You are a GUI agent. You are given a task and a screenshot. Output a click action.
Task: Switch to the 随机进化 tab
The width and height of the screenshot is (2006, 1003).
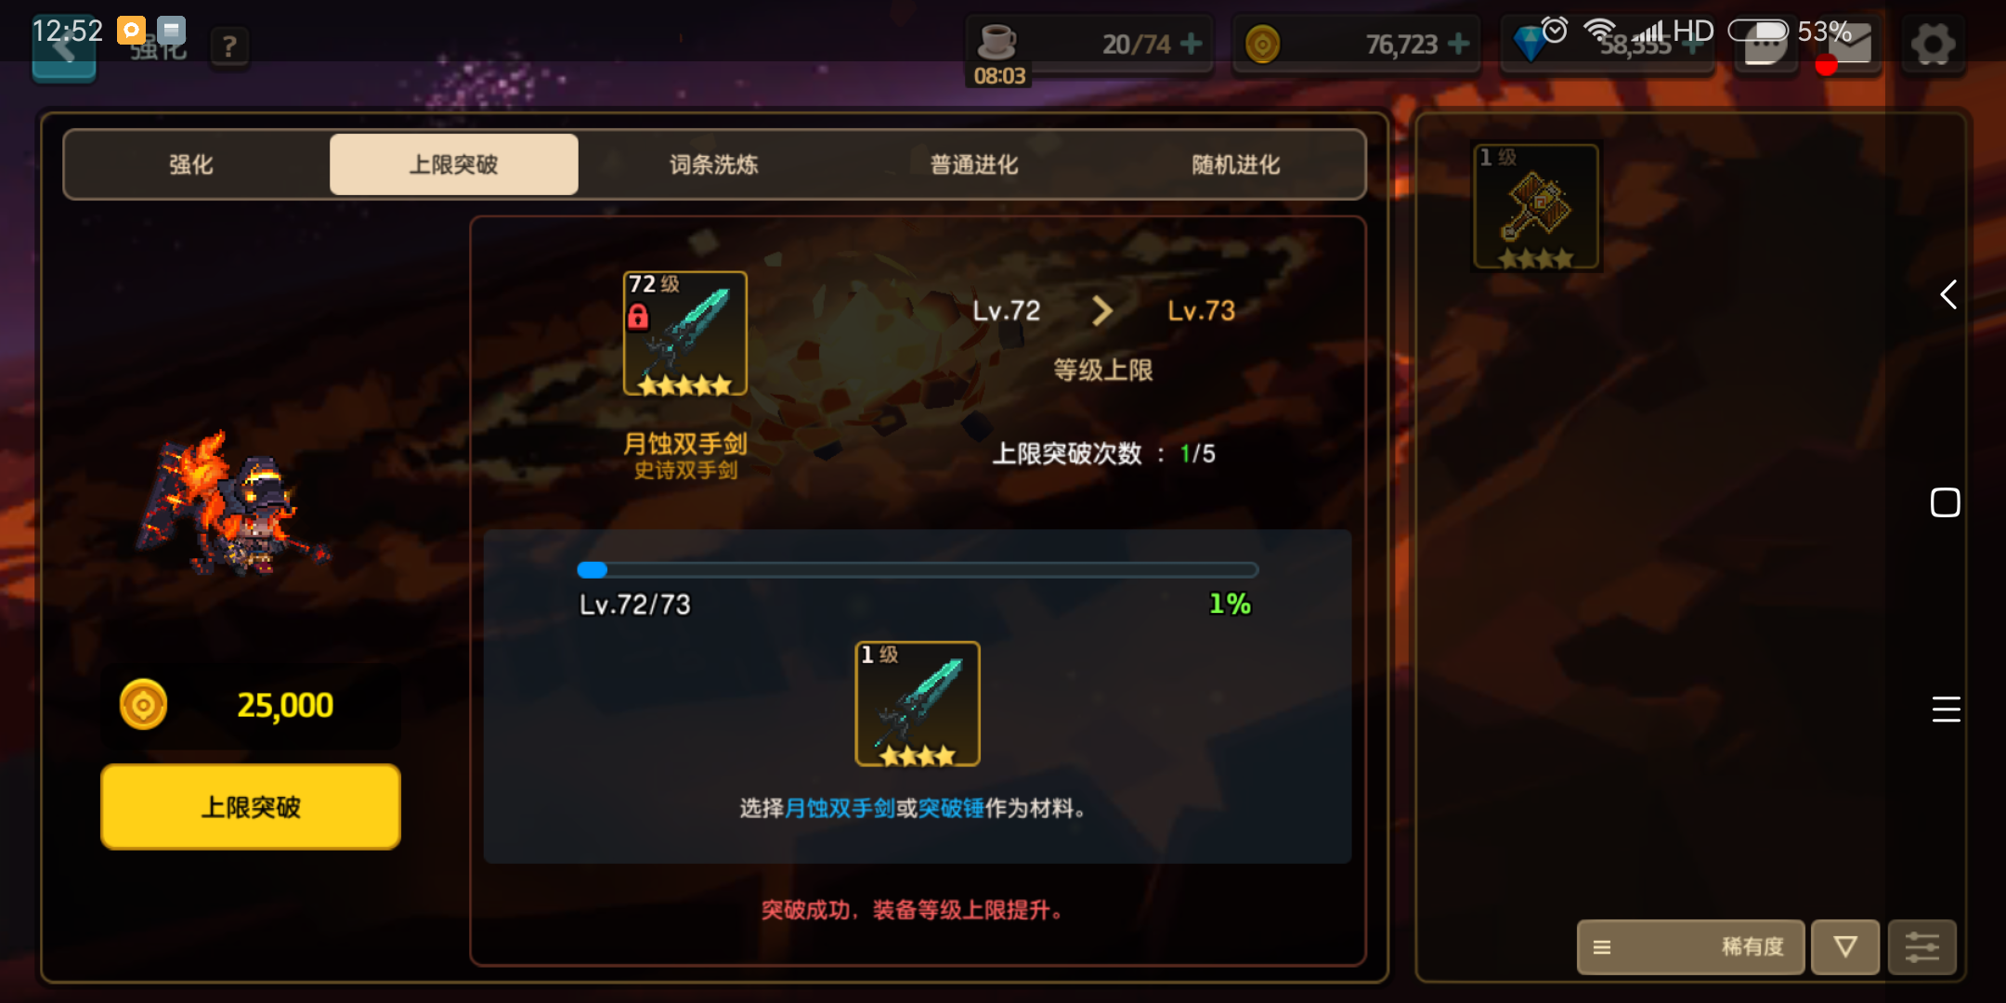coord(1236,164)
